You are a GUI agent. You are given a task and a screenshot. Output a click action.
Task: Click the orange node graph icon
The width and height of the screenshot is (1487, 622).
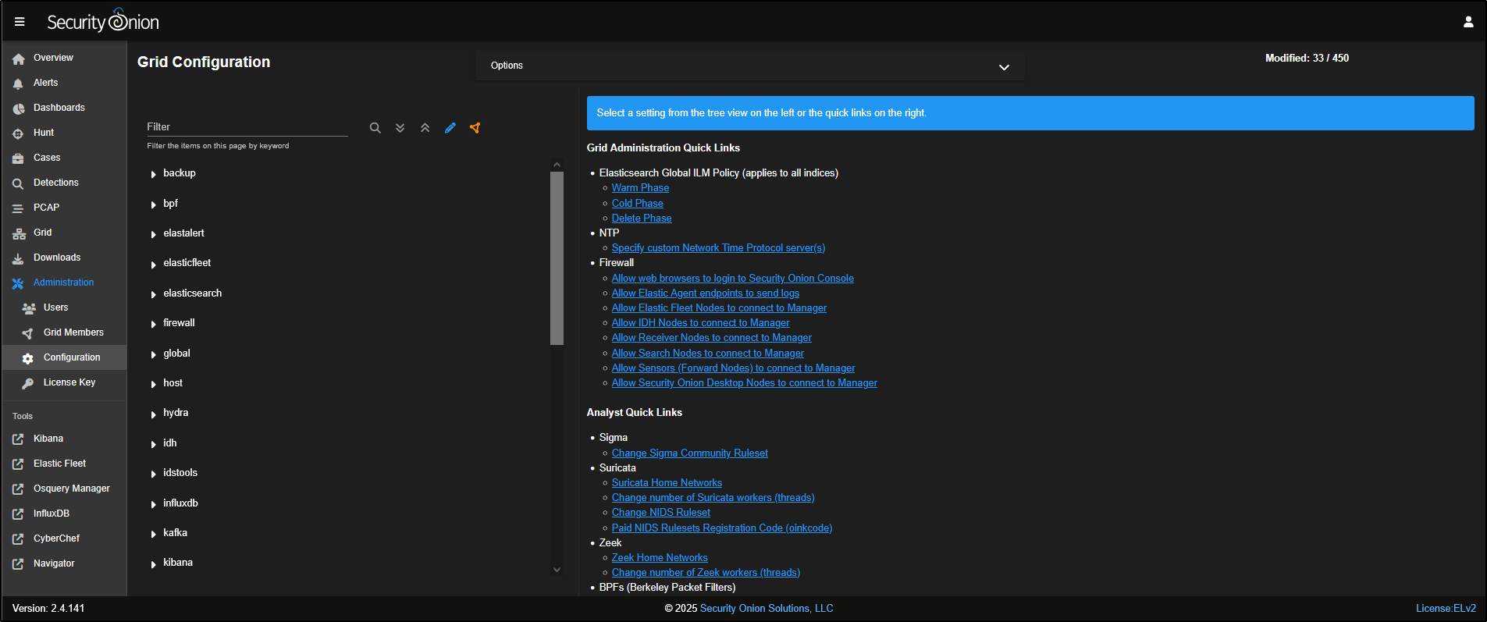[x=475, y=128]
